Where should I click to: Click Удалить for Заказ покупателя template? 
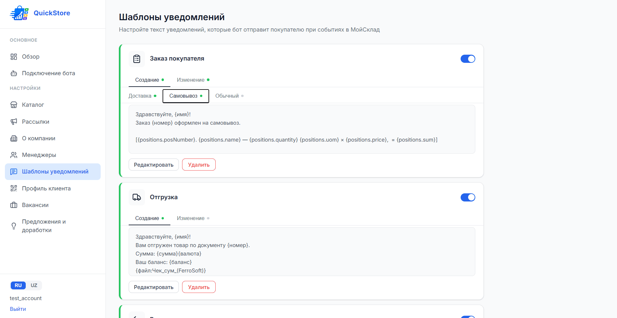[x=199, y=165]
